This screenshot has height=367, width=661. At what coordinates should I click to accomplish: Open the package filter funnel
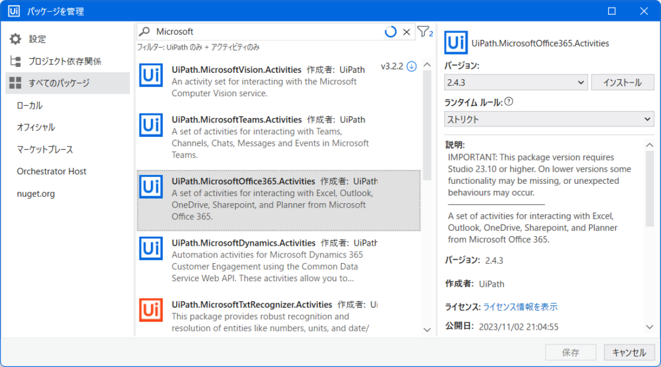(x=425, y=32)
